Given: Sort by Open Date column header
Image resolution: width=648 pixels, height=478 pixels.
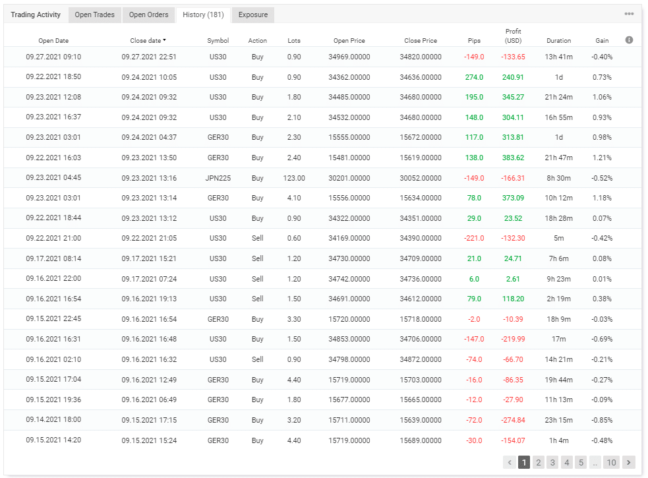Looking at the screenshot, I should [x=53, y=41].
